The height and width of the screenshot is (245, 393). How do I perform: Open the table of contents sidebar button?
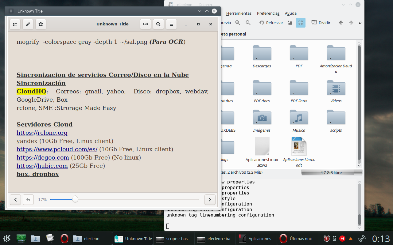[x=15, y=24]
